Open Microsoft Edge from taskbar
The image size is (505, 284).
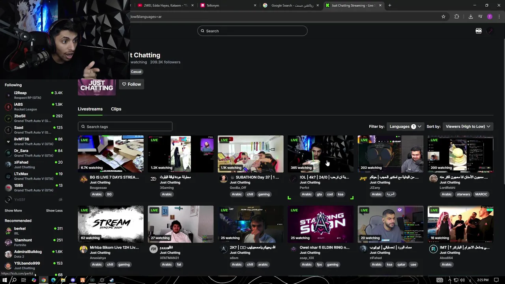tap(53, 280)
